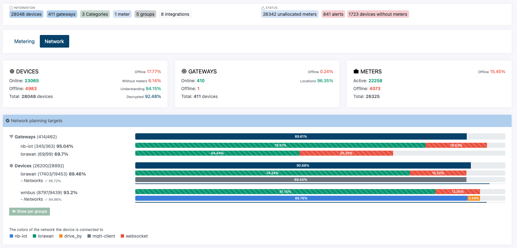517x248 pixels.
Task: Click Gateways Offline 0.24% value
Action: click(x=326, y=72)
